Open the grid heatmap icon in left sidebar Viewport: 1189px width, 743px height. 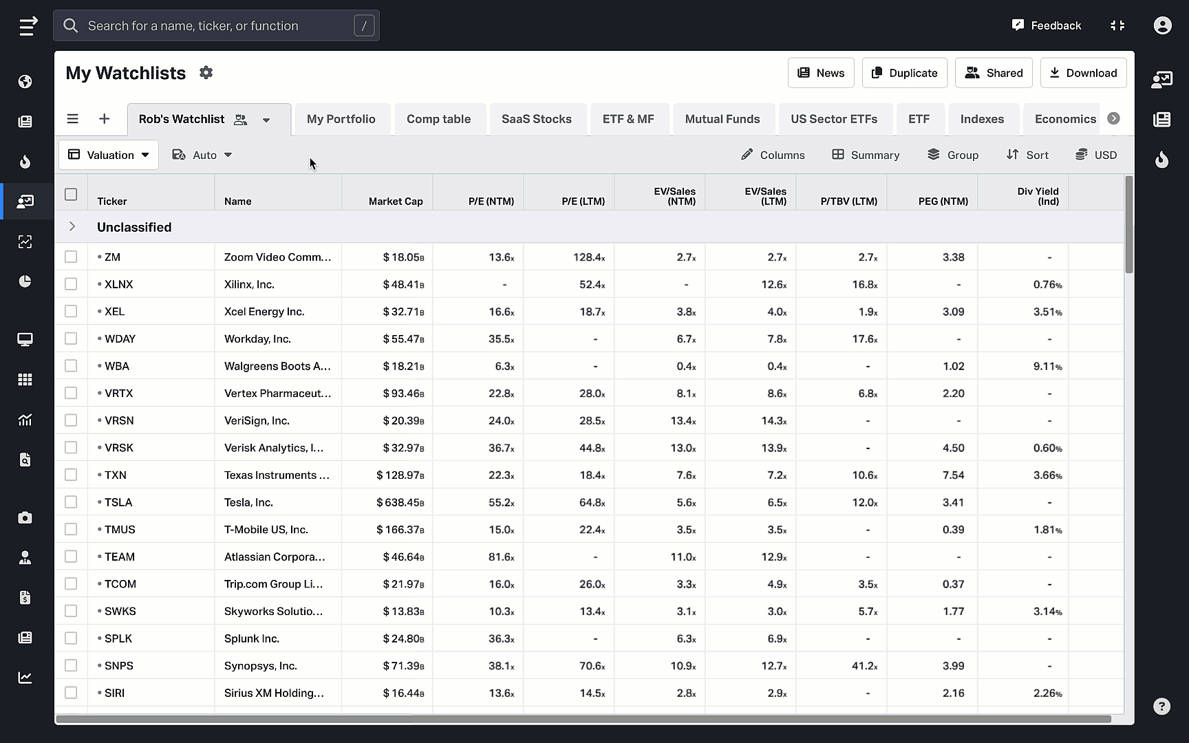click(x=25, y=380)
